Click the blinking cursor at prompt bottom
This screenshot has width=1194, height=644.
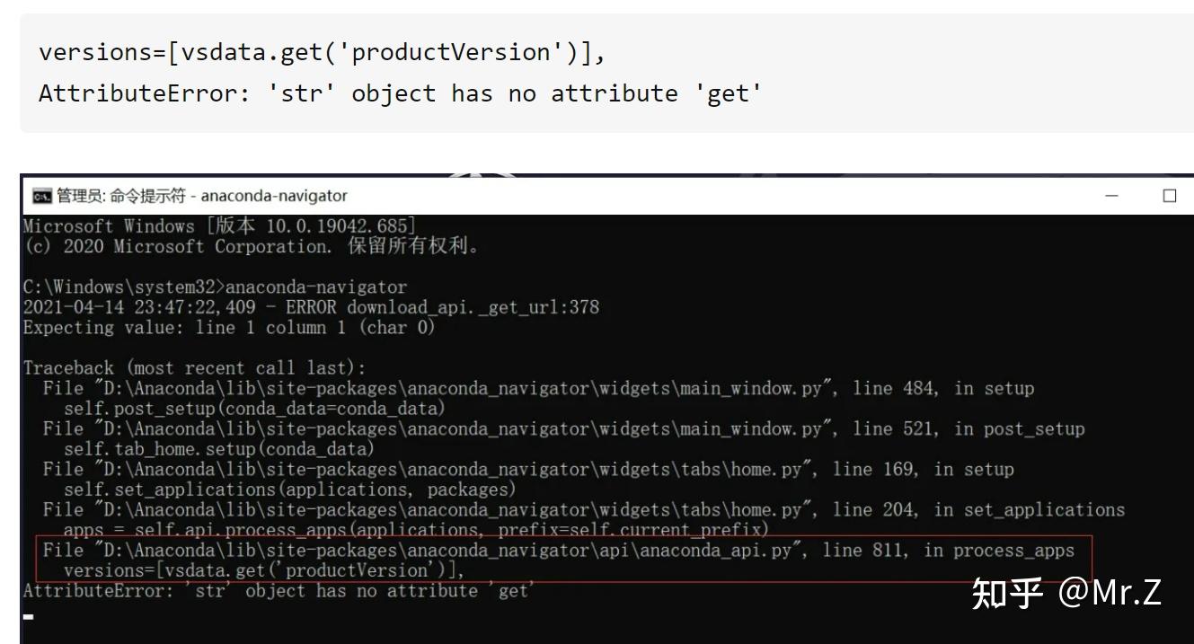29,617
